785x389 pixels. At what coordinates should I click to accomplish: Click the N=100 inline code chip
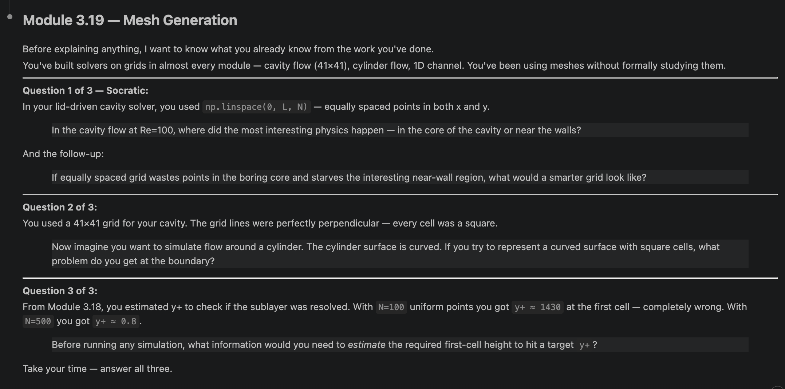click(x=391, y=307)
